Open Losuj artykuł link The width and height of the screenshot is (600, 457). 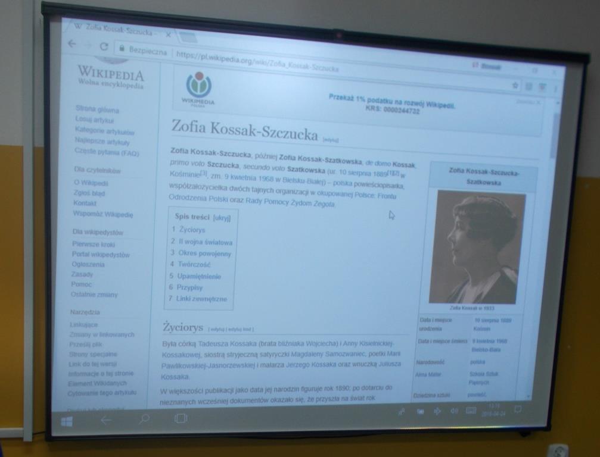(95, 120)
